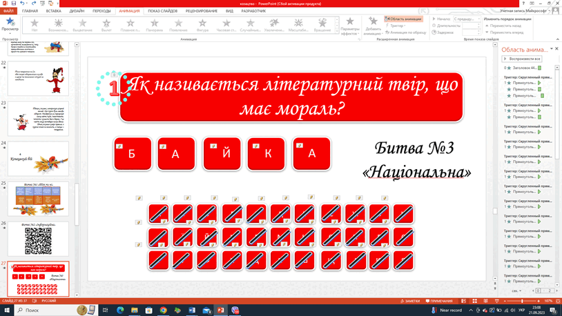Select slide 25 thumbnail
The image size is (562, 316).
pyautogui.click(x=38, y=199)
